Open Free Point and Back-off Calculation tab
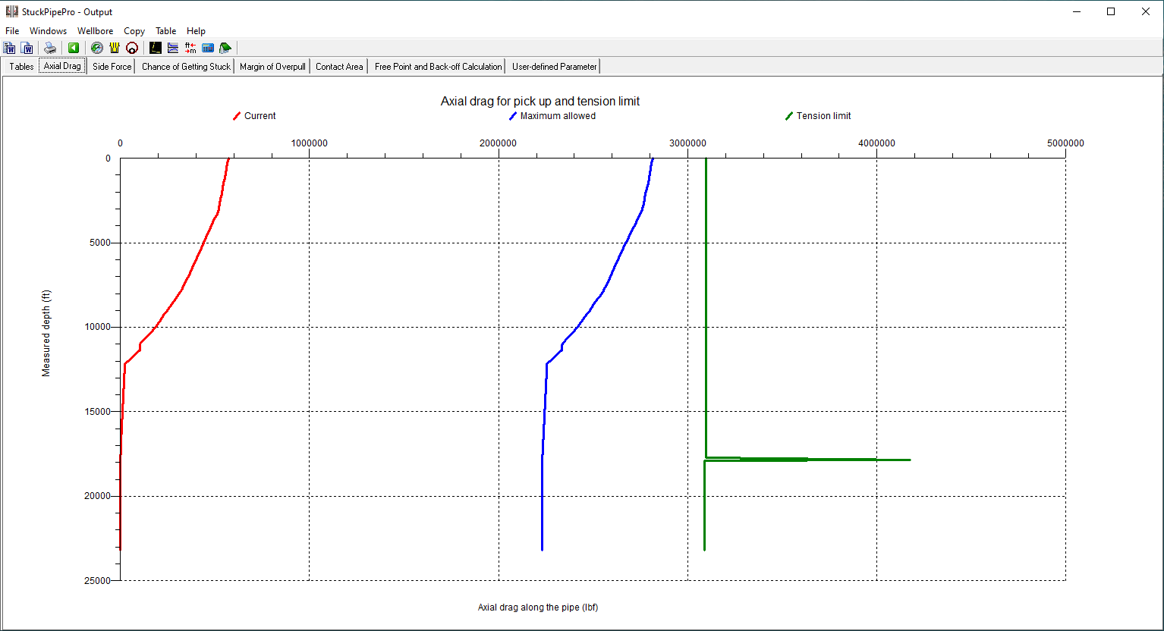 pyautogui.click(x=438, y=67)
